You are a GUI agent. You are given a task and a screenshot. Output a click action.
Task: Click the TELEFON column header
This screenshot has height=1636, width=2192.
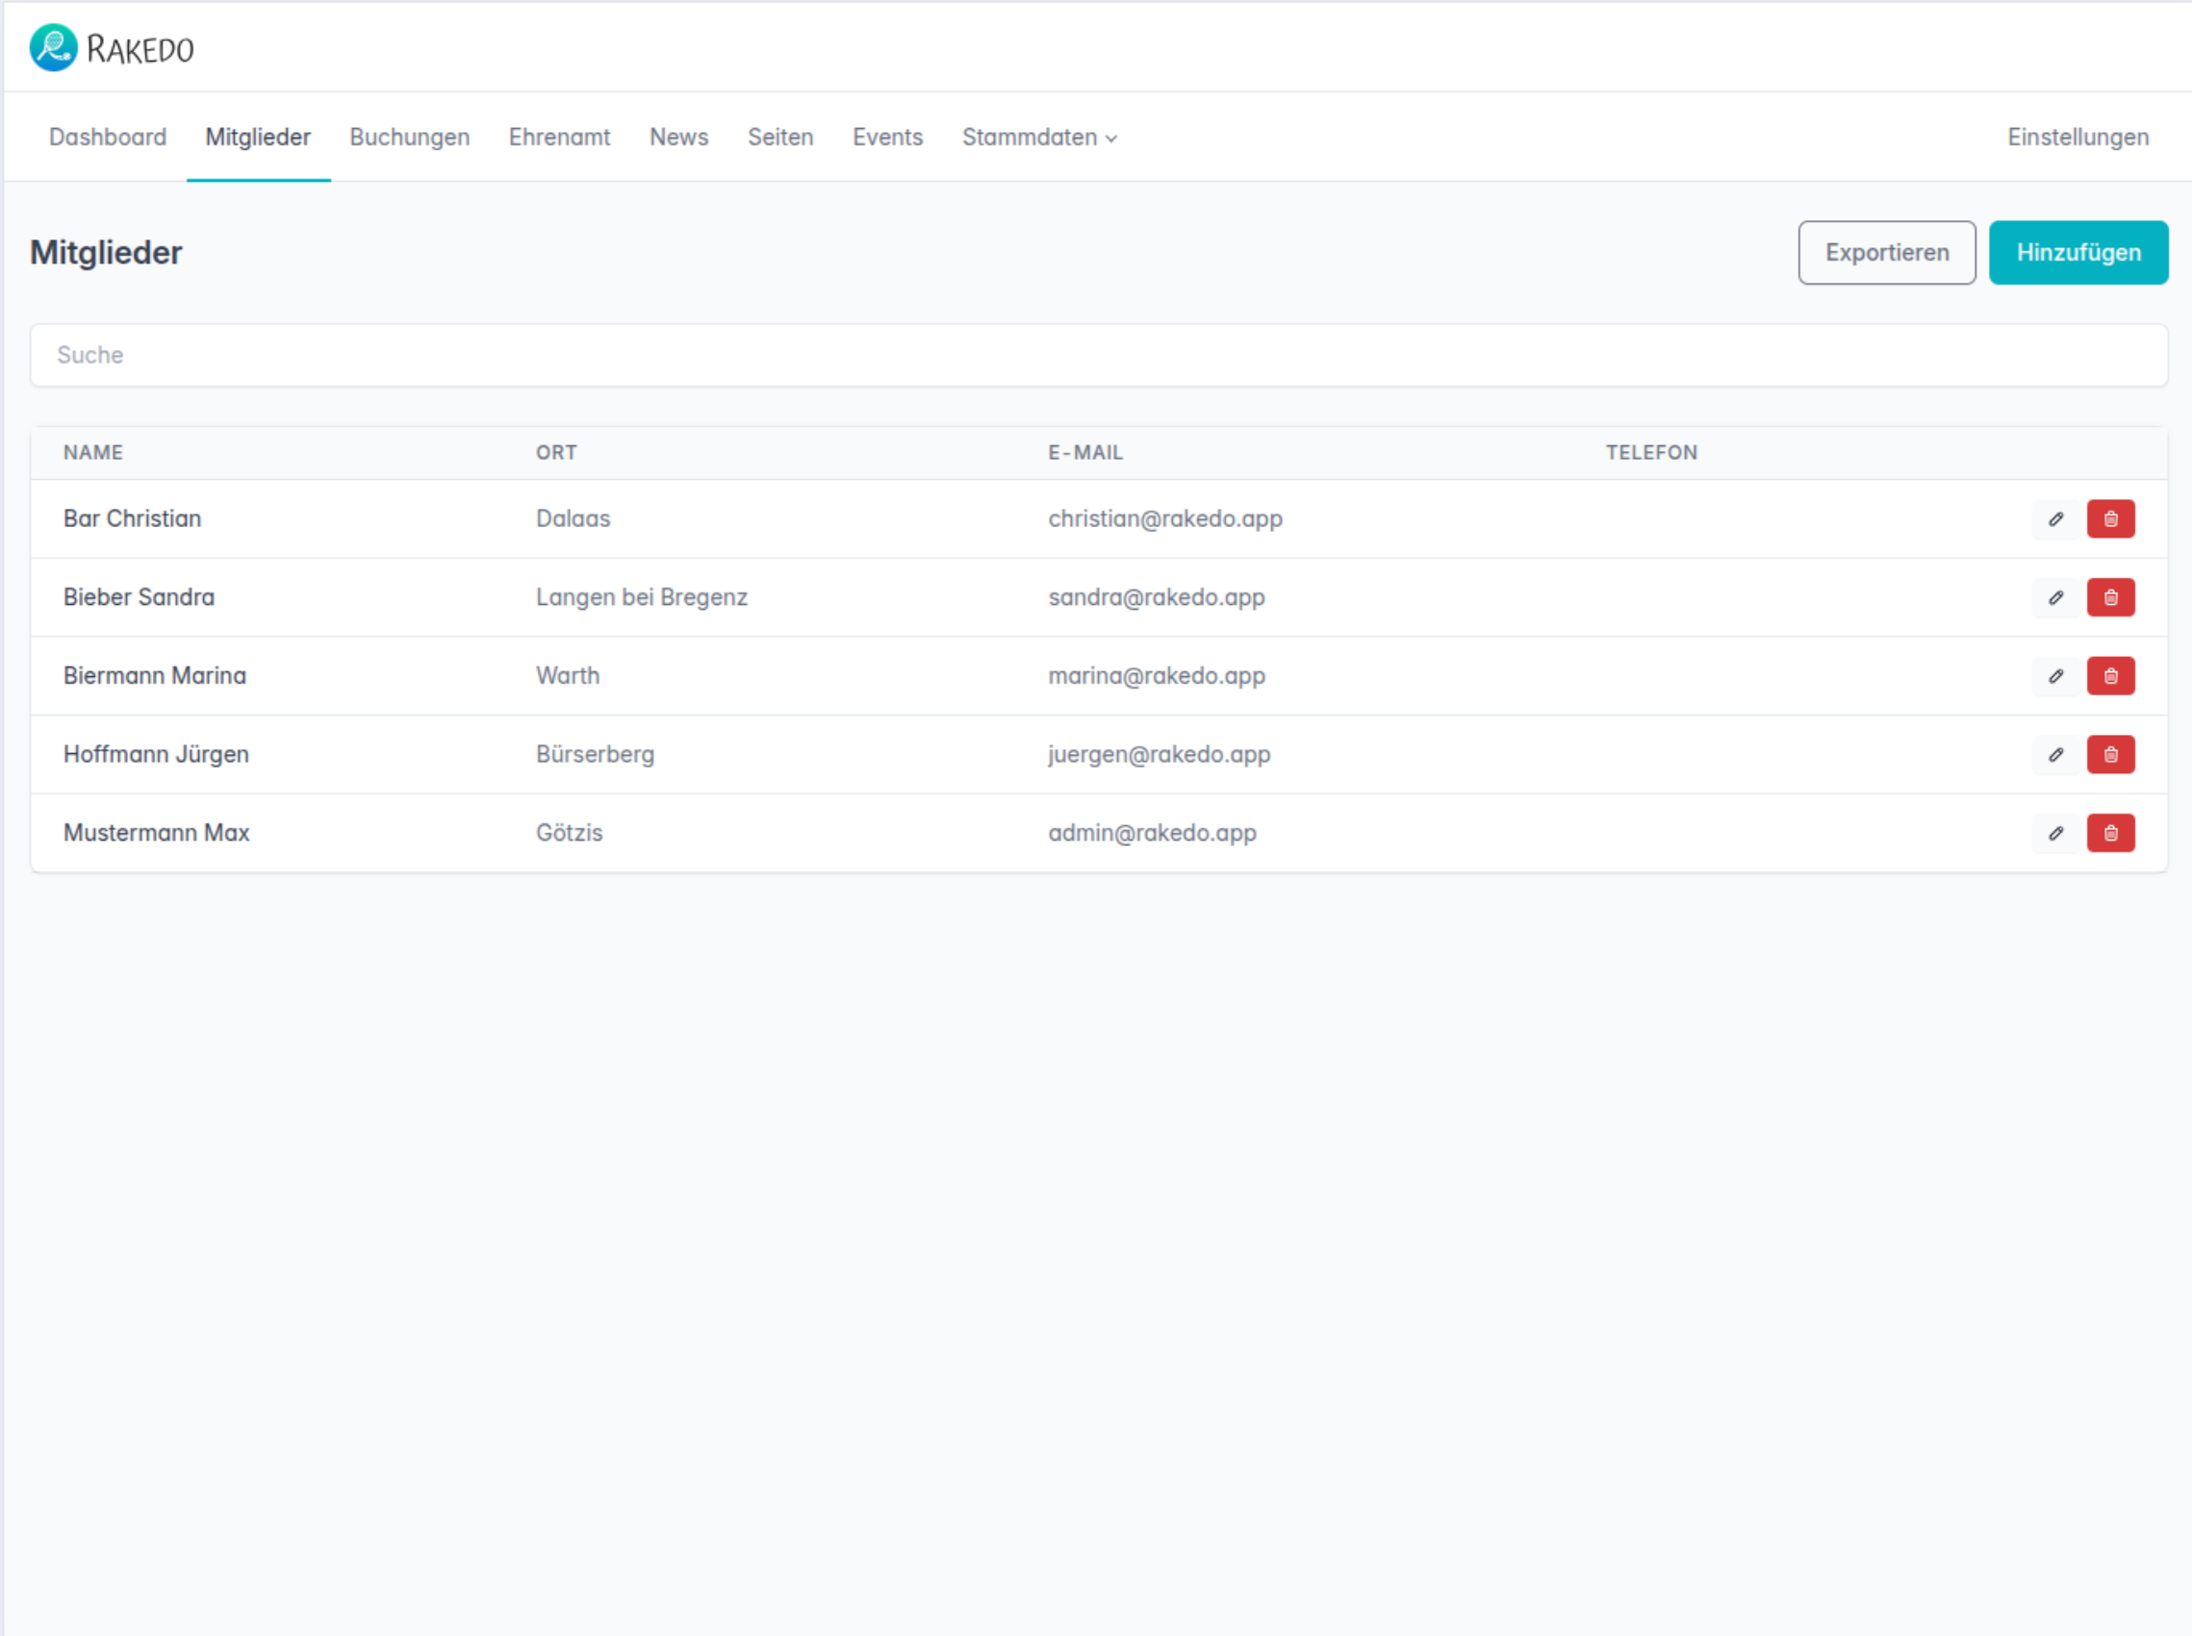tap(1651, 453)
